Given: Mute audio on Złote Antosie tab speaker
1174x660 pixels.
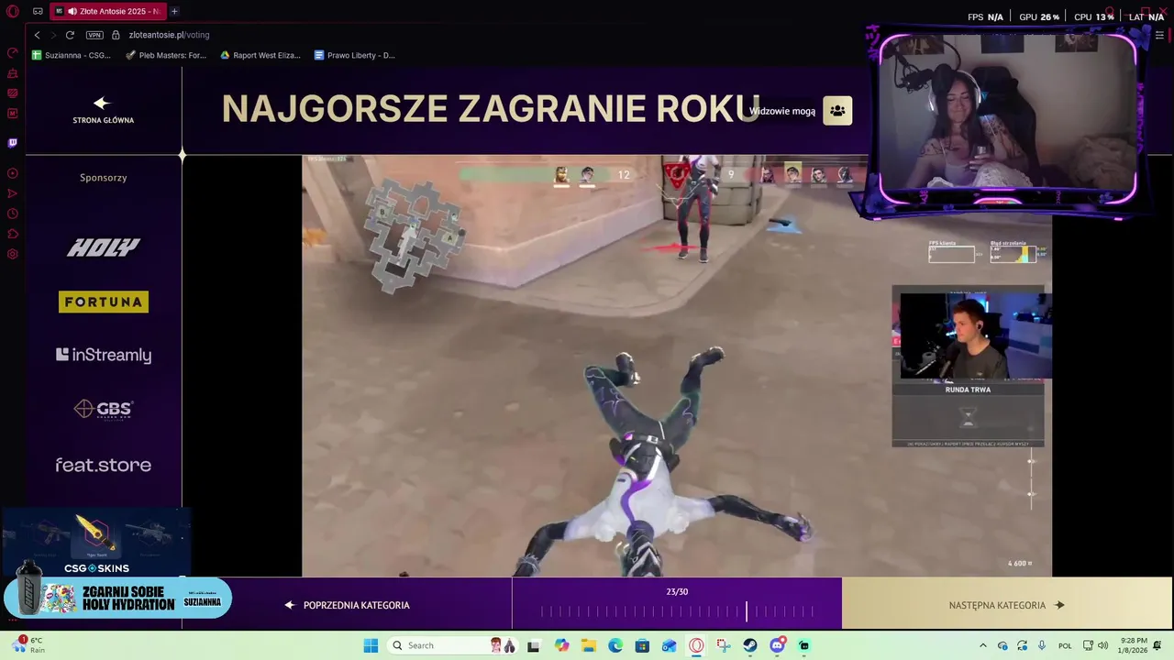Looking at the screenshot, I should (72, 11).
